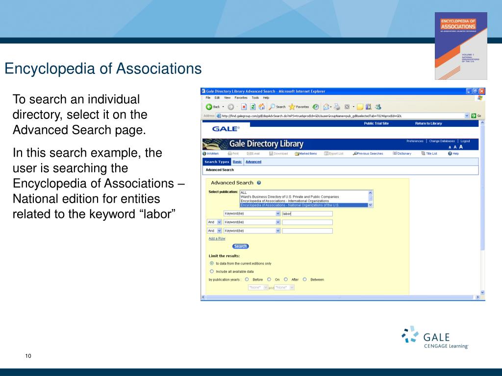502x376 pixels.
Task: Click the green Go arrow button
Action: point(474,116)
